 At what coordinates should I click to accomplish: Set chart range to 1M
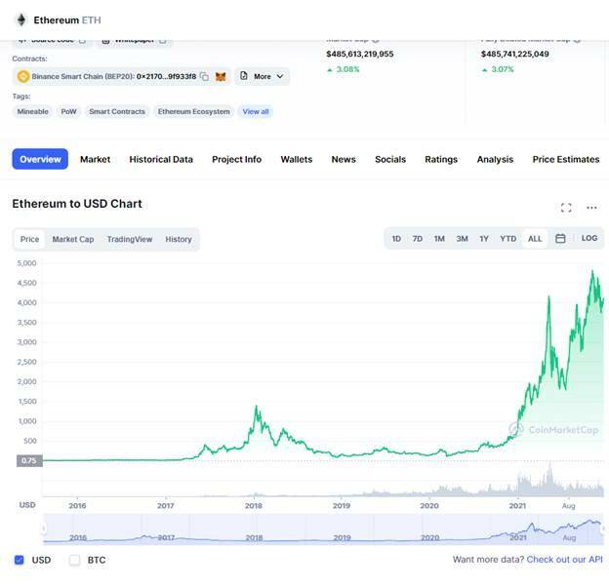pyautogui.click(x=439, y=238)
